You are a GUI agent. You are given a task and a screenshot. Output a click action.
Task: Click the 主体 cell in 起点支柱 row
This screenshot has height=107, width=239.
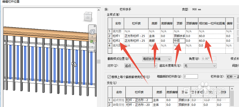159,100
